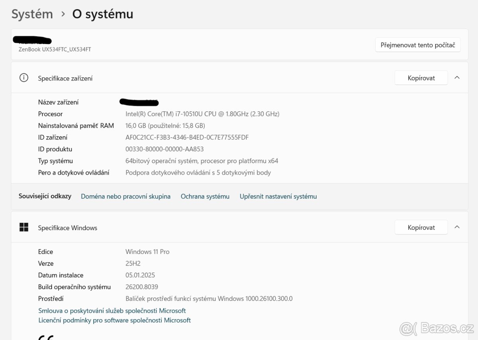Collapse the Specifikace zařízení section chevron
Screen dimensions: 478x340
pyautogui.click(x=457, y=77)
